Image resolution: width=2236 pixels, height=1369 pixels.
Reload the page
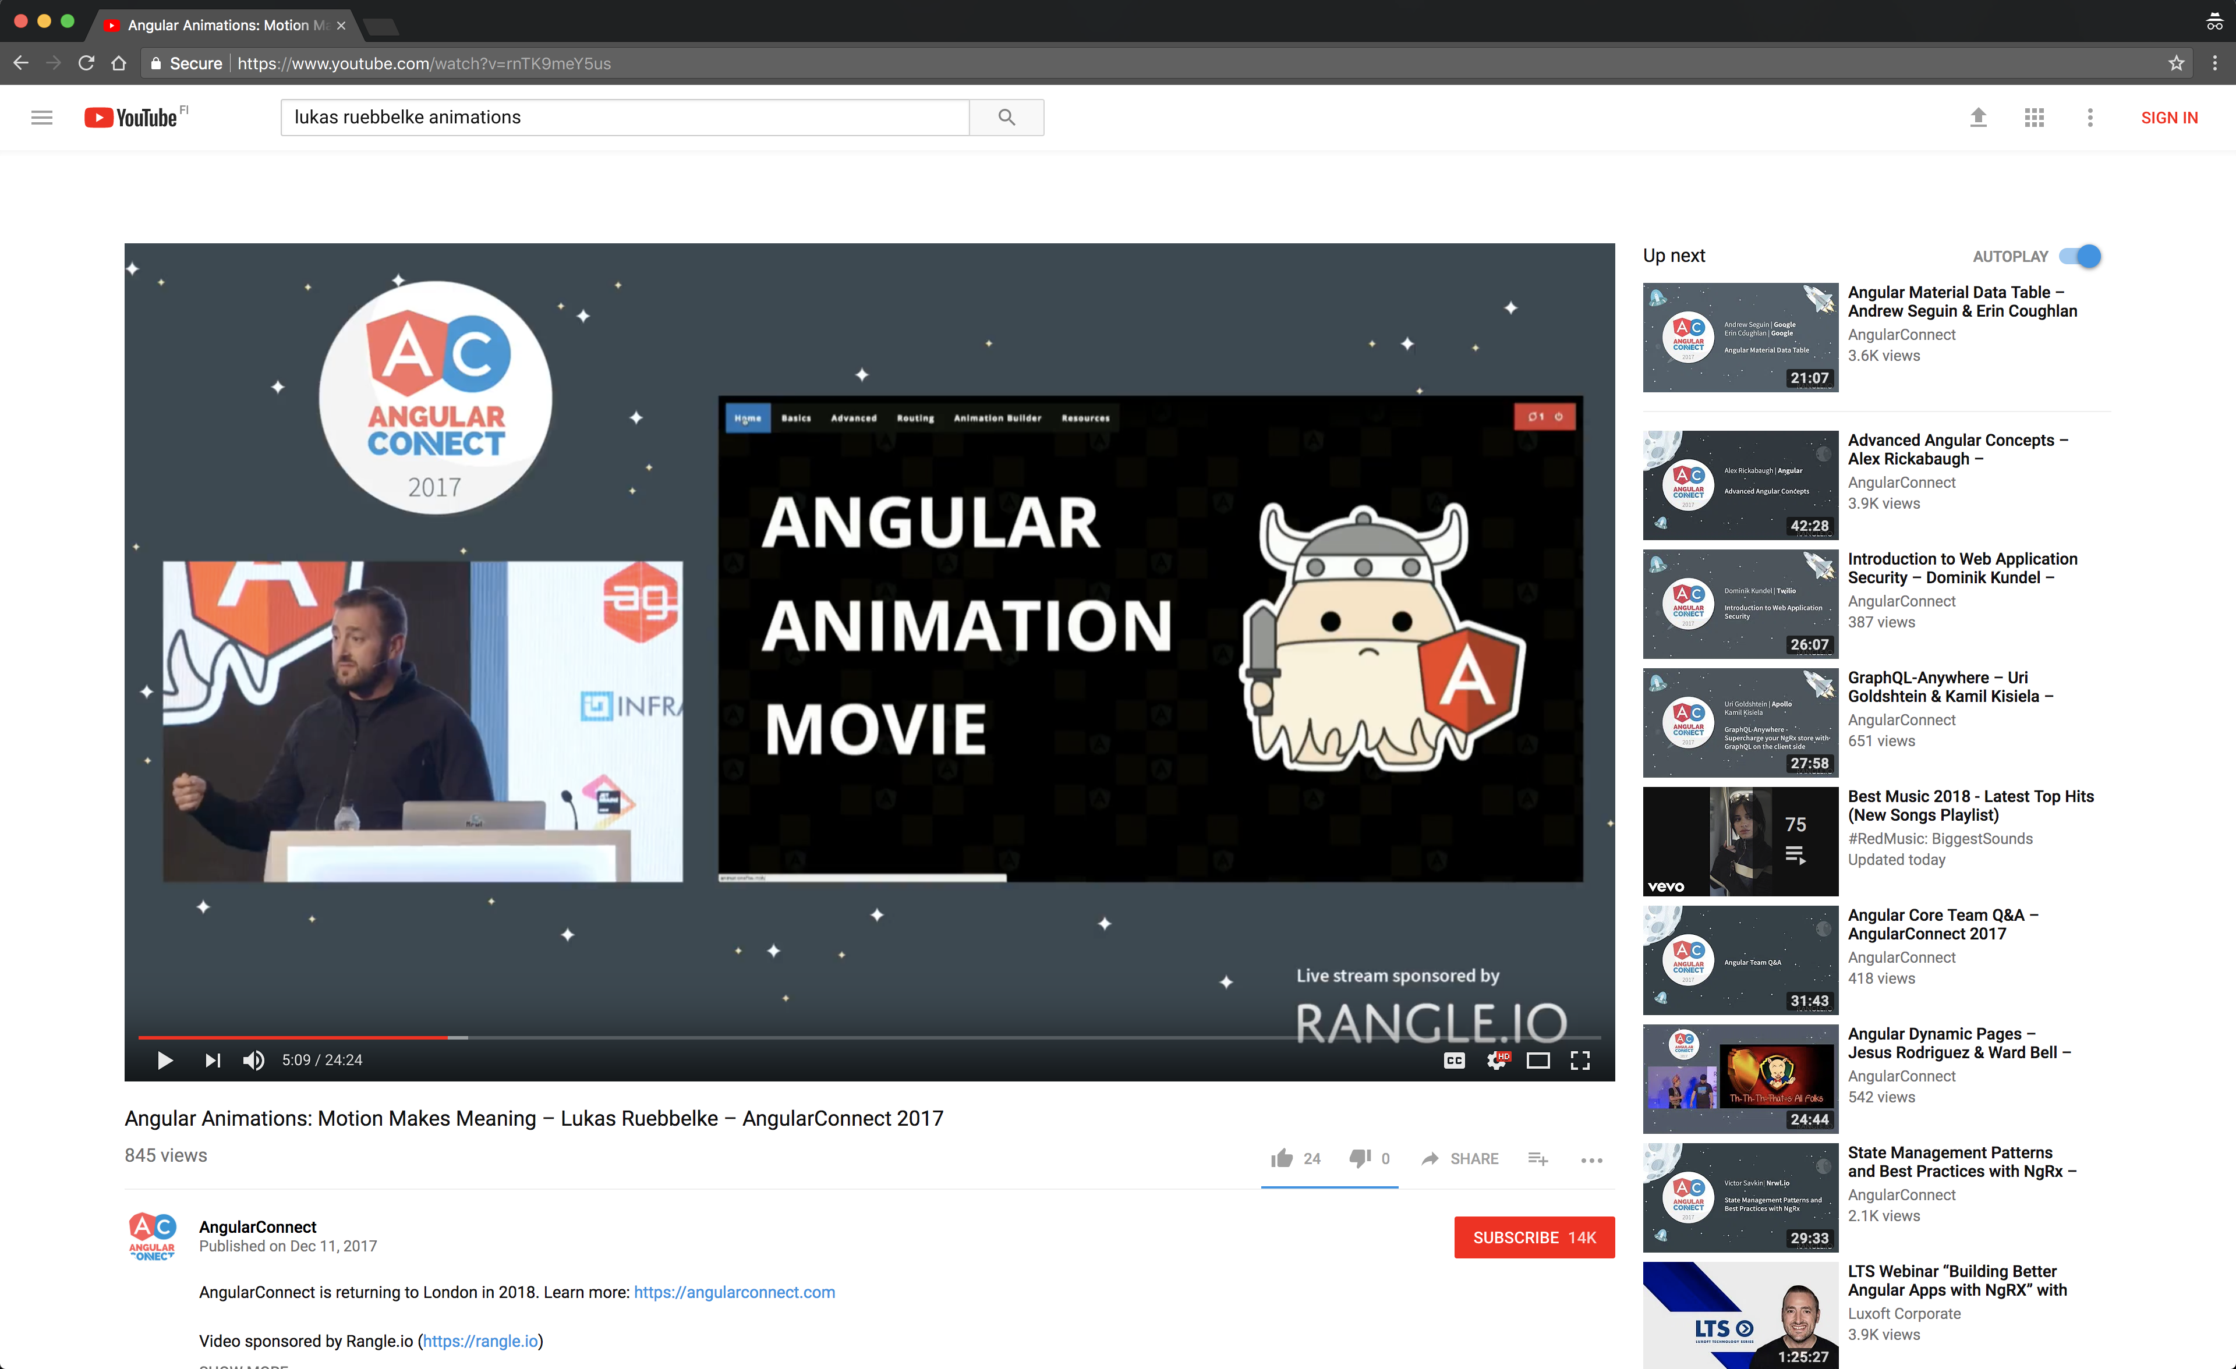[x=86, y=63]
